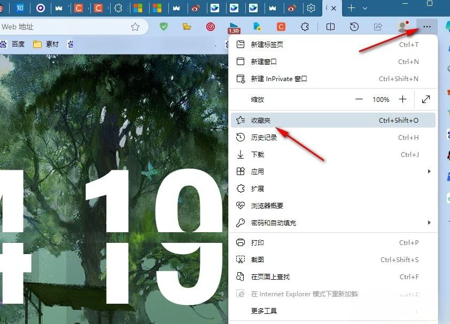Click the blue document download extension icon

pos(257,27)
